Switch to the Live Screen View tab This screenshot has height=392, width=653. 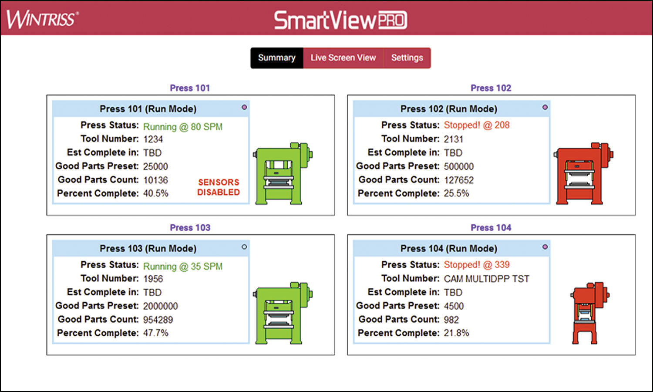(x=343, y=57)
